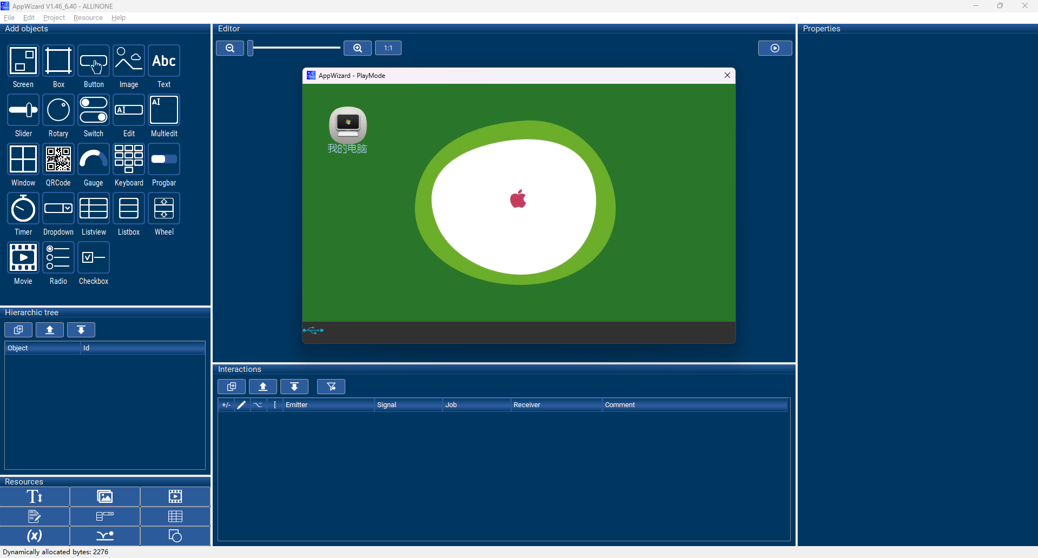The width and height of the screenshot is (1038, 558).
Task: Move interaction down in Interactions panel
Action: (x=294, y=387)
